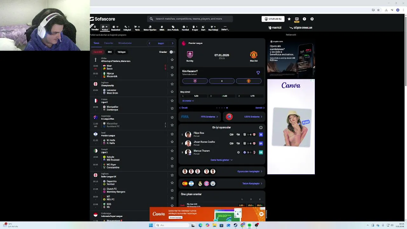Select the Motor Sporları category icon

[150, 28]
